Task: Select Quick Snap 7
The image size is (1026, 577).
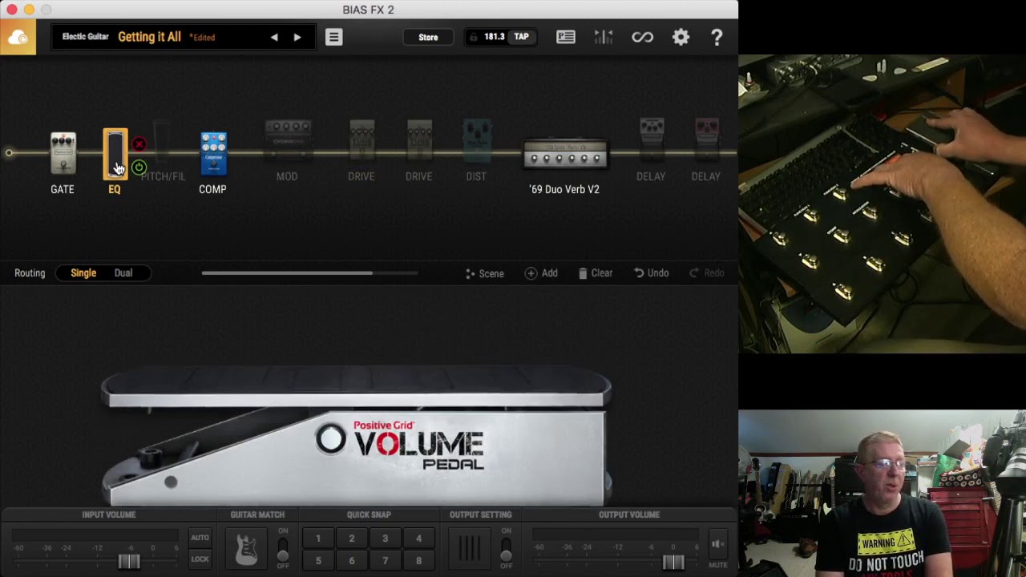Action: pyautogui.click(x=386, y=560)
